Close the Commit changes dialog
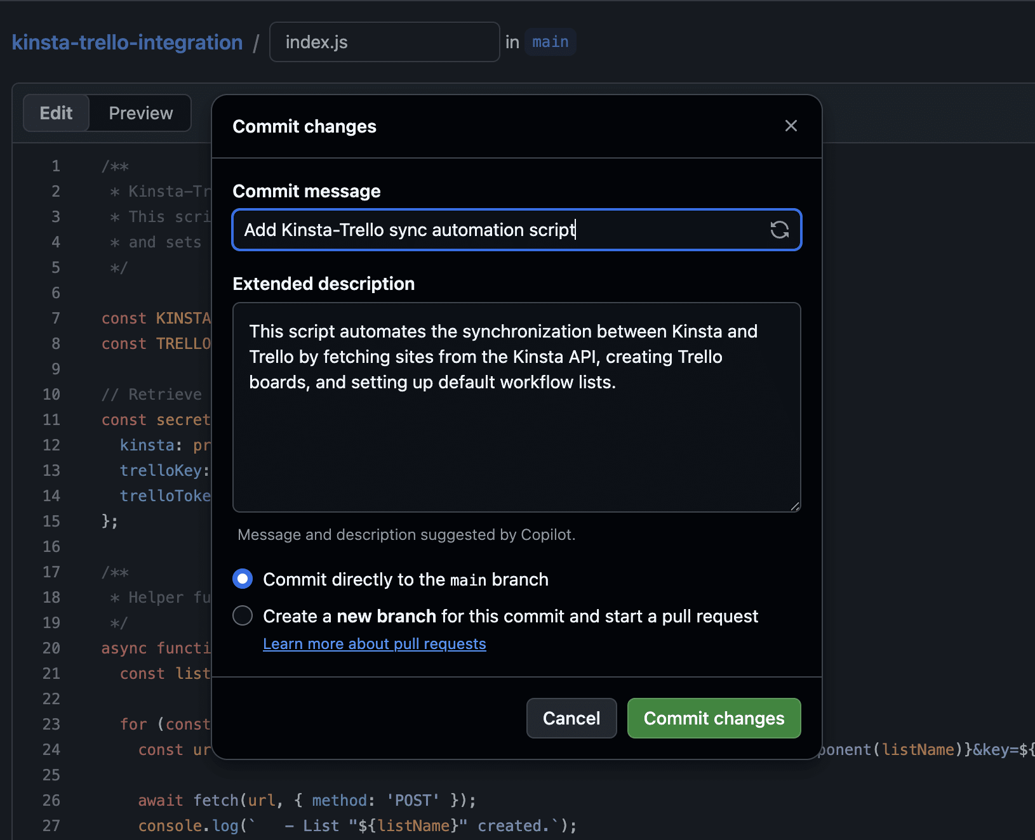The image size is (1035, 840). (791, 126)
